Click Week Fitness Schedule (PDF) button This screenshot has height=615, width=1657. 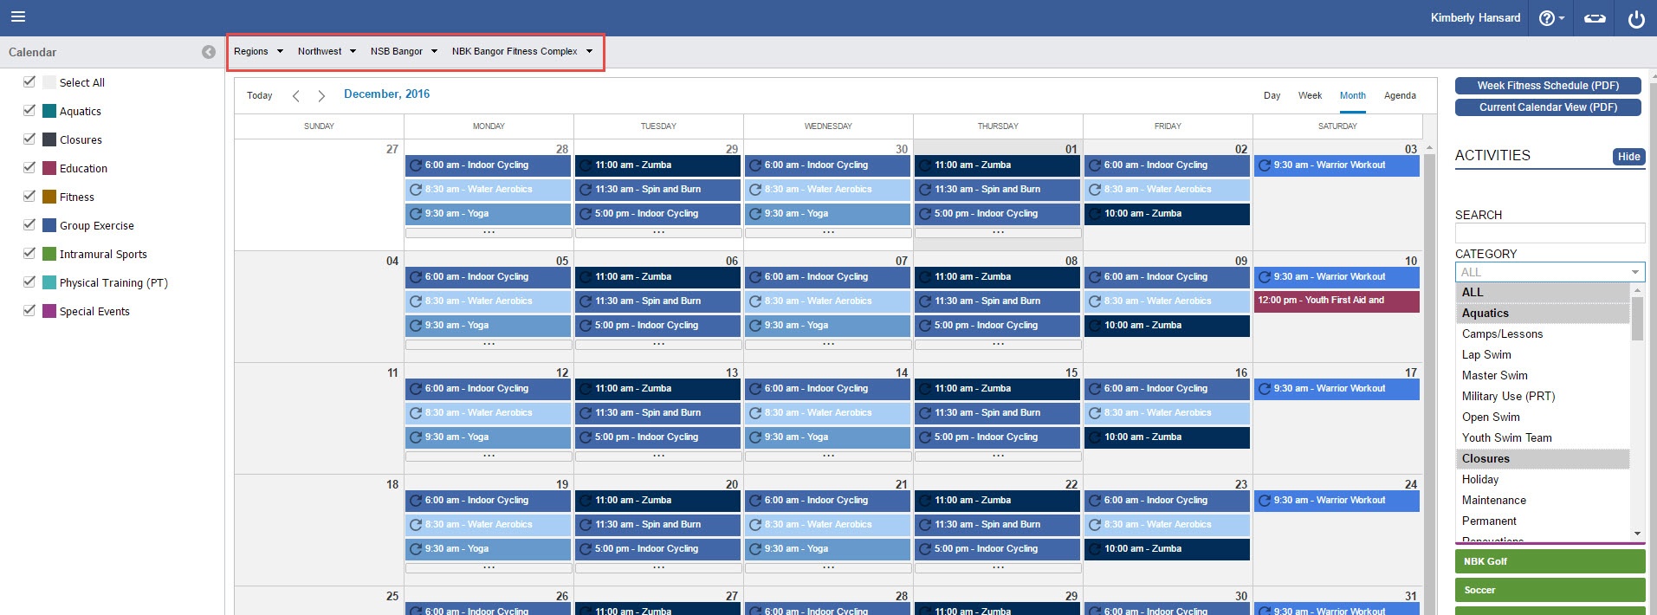click(x=1548, y=86)
